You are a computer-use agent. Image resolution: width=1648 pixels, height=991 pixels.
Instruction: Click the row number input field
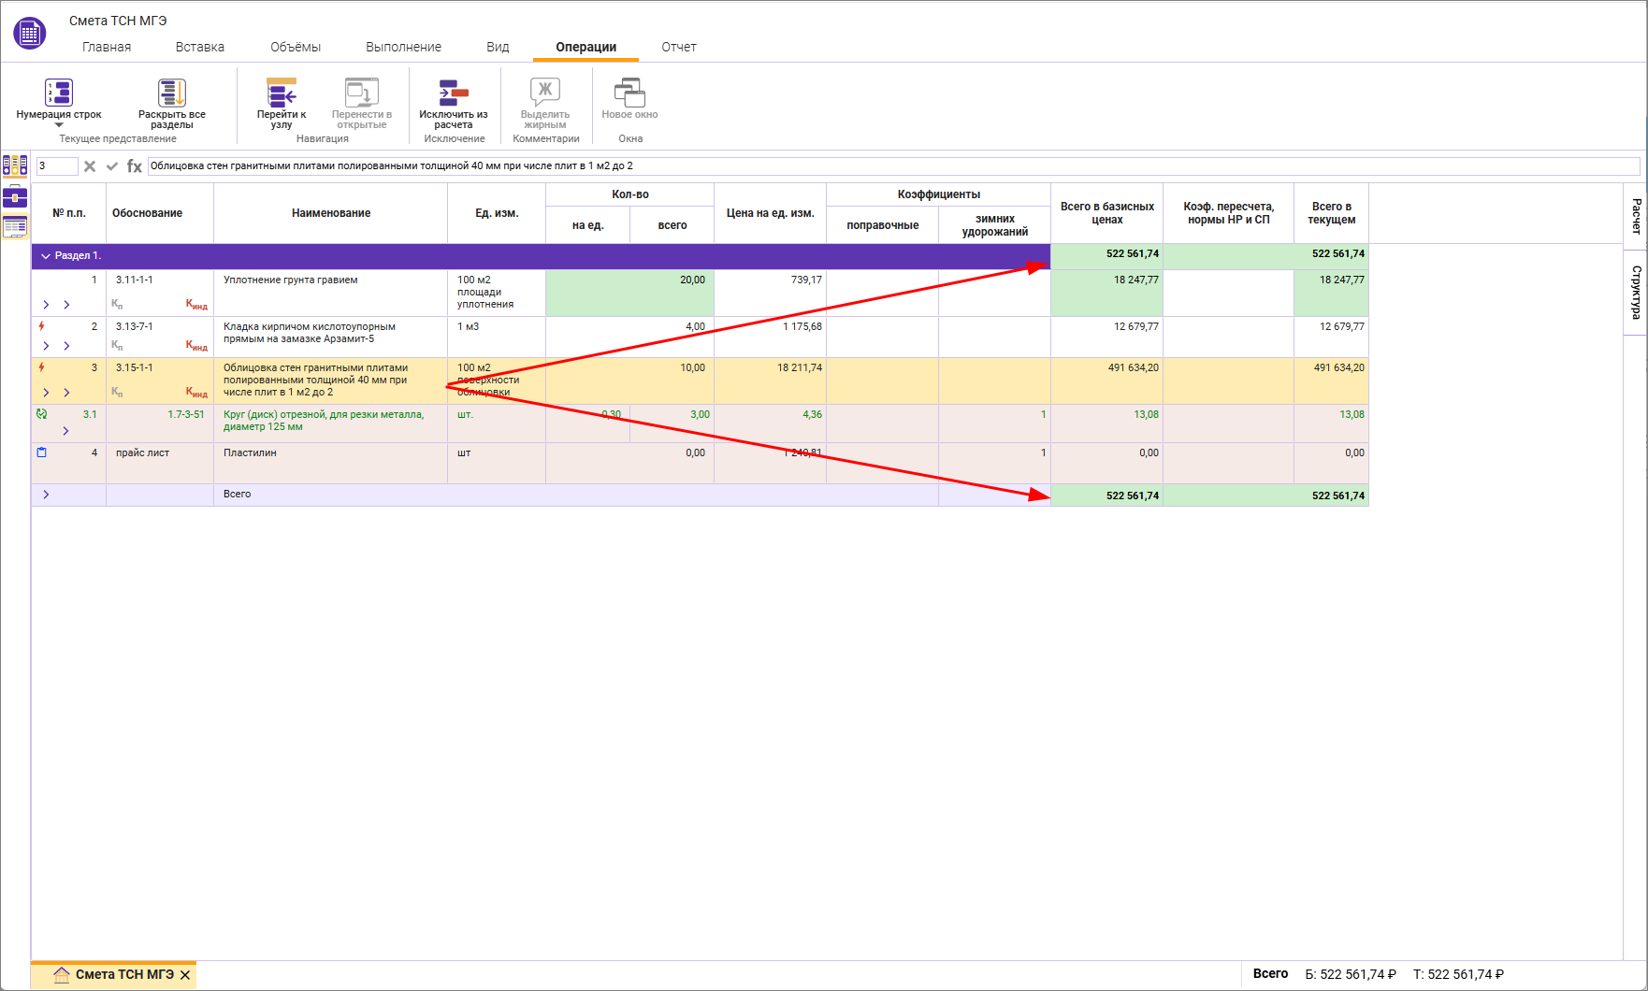[56, 166]
